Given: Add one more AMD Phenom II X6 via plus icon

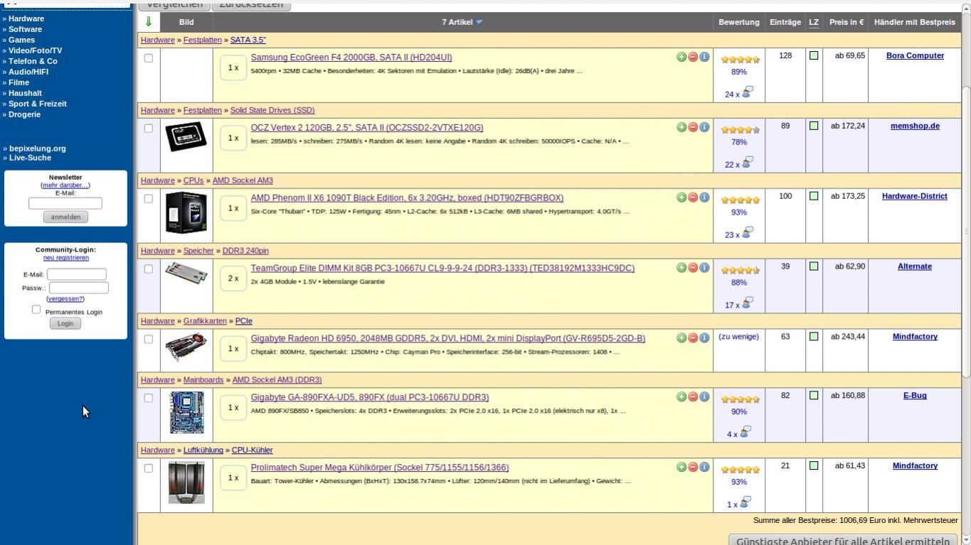Looking at the screenshot, I should click(681, 198).
